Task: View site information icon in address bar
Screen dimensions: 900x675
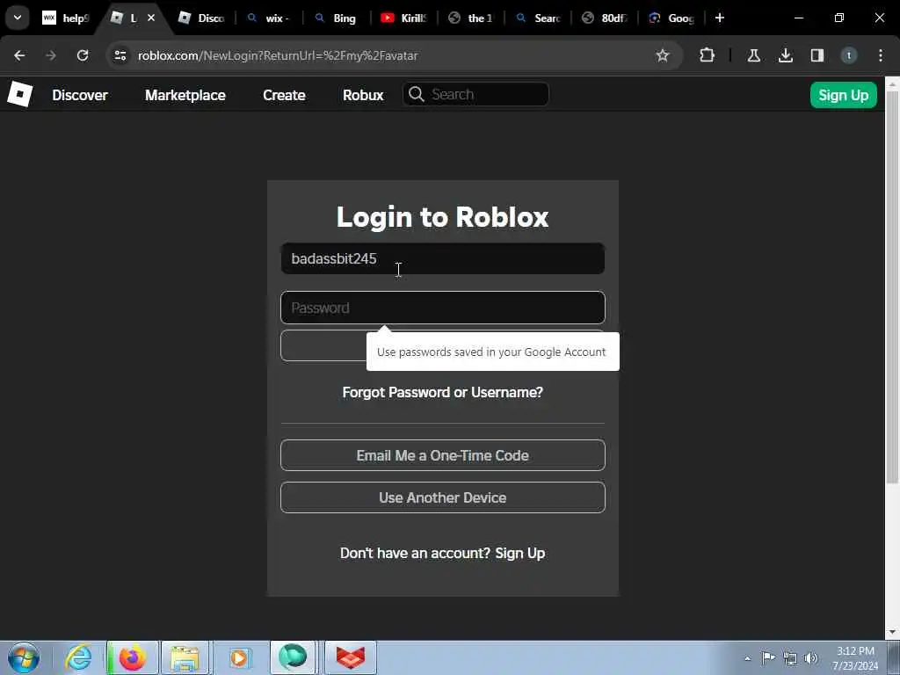Action: [120, 55]
